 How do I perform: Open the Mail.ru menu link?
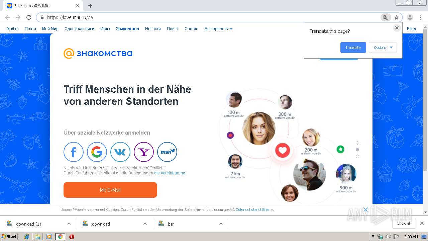point(13,29)
